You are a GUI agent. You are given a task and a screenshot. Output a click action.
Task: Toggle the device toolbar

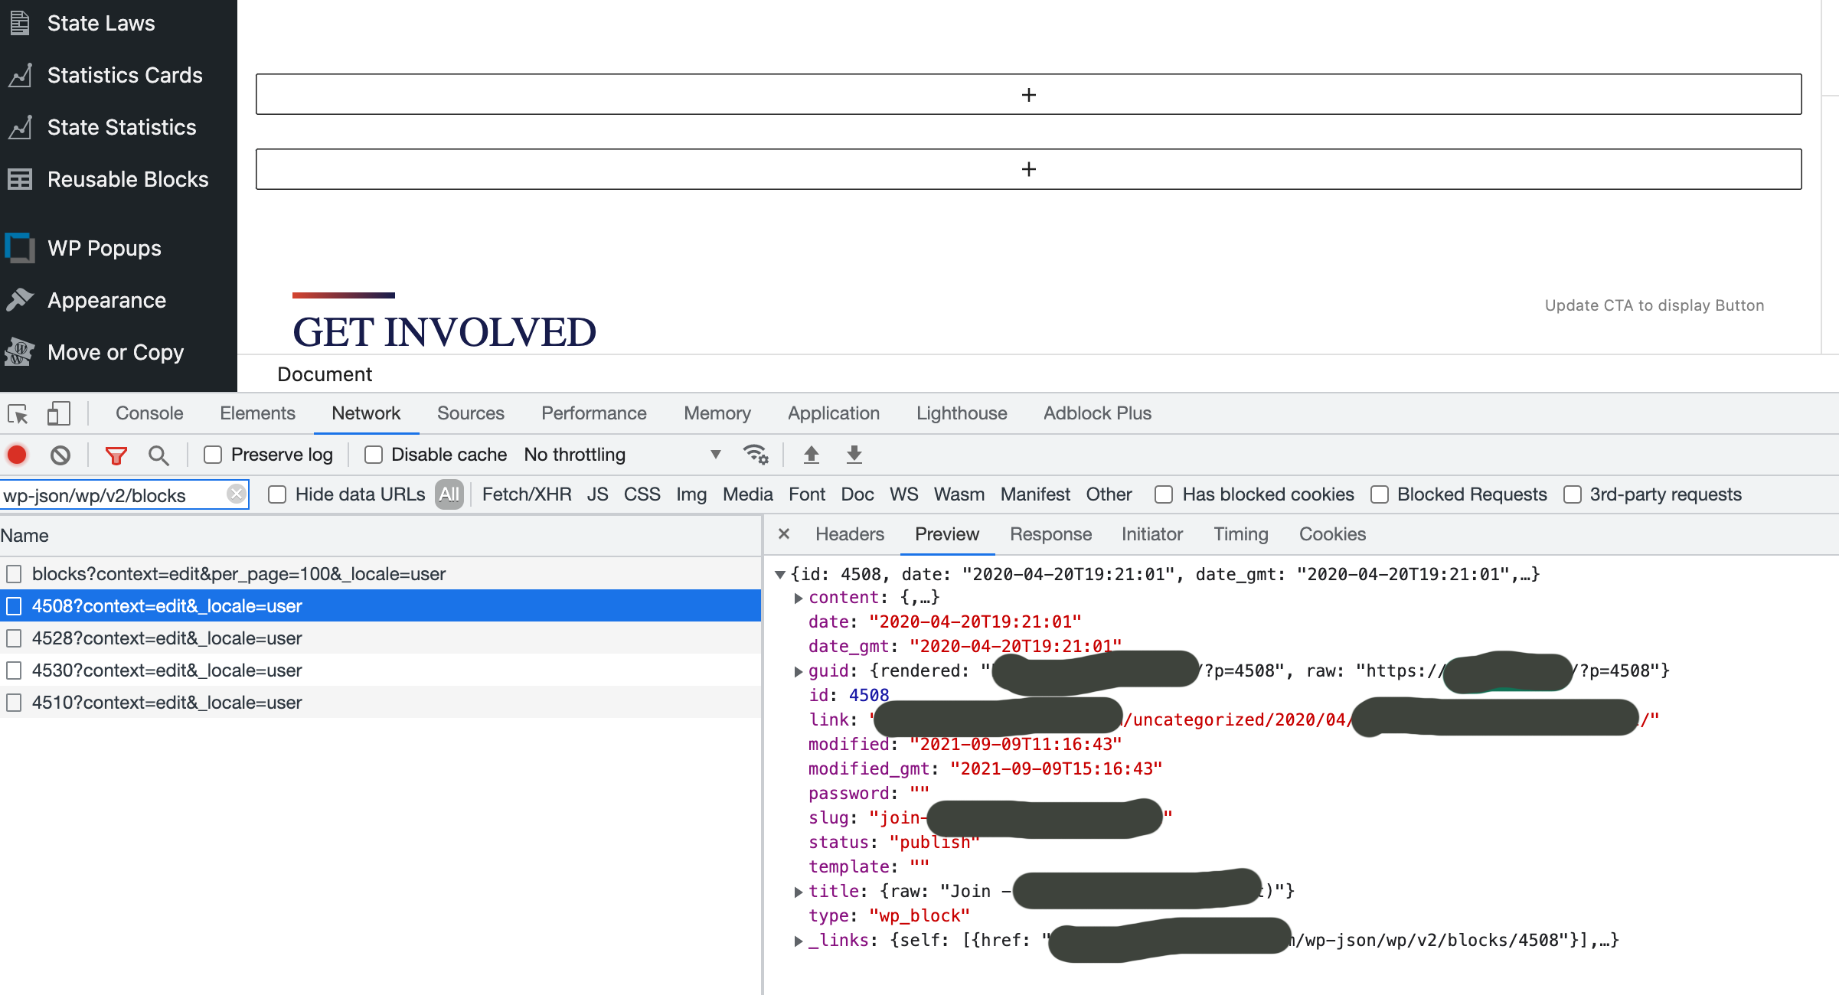coord(58,413)
